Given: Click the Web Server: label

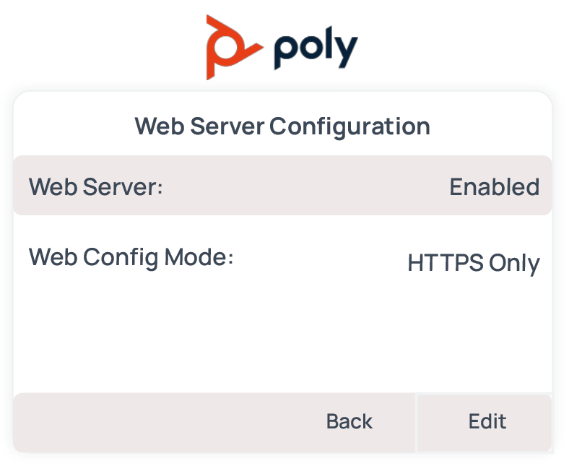Looking at the screenshot, I should pyautogui.click(x=96, y=187).
